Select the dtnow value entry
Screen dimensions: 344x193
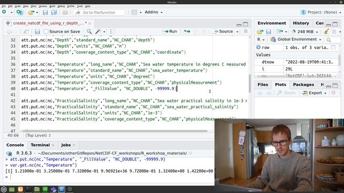pyautogui.click(x=297, y=62)
